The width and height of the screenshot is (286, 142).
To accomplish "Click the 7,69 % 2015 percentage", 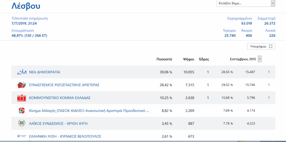I will coord(228,110).
